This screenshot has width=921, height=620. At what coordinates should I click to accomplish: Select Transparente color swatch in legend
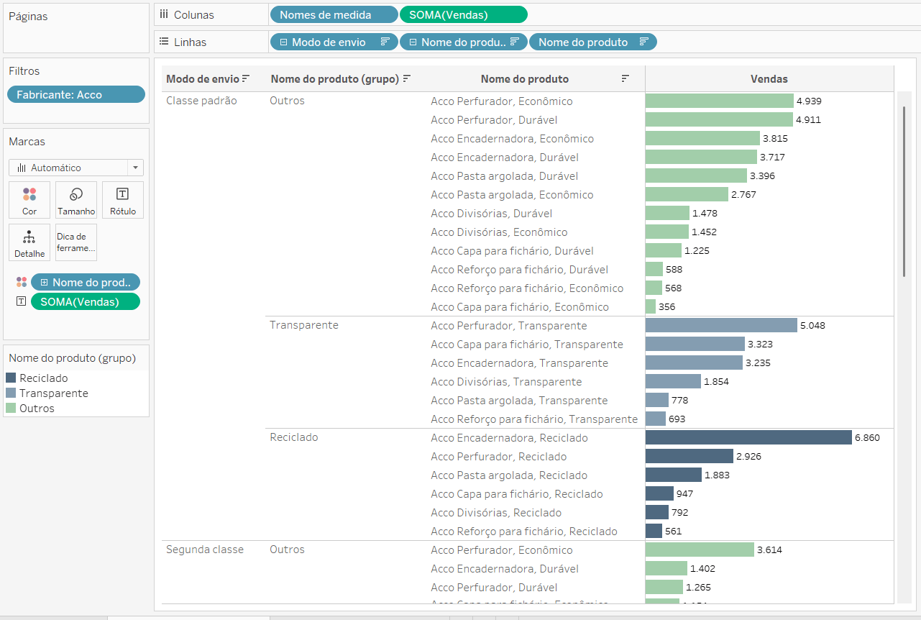point(11,393)
